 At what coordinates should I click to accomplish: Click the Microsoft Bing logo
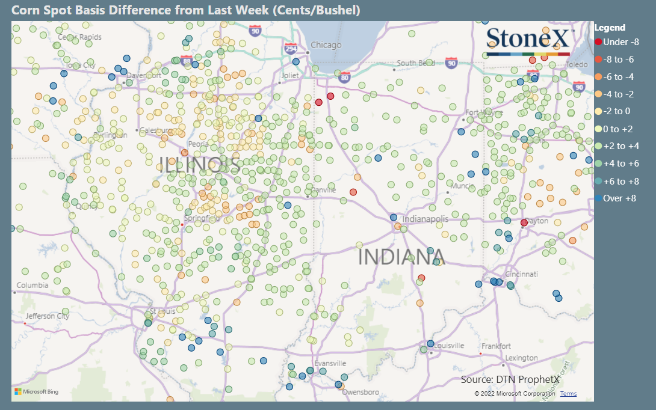36,391
